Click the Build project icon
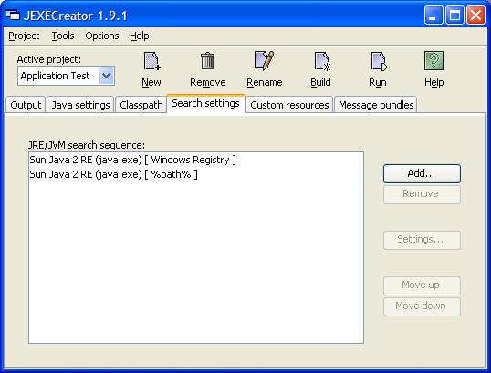This screenshot has height=373, width=491. point(322,61)
